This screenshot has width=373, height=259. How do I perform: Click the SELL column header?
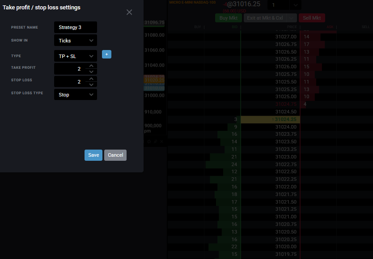pos(366,27)
